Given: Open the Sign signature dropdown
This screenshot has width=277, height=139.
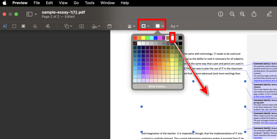Looking at the screenshot, I should coord(96,26).
